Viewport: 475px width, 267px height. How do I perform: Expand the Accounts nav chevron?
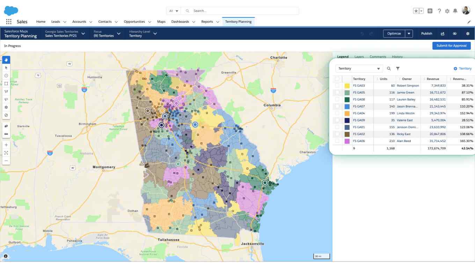click(91, 22)
